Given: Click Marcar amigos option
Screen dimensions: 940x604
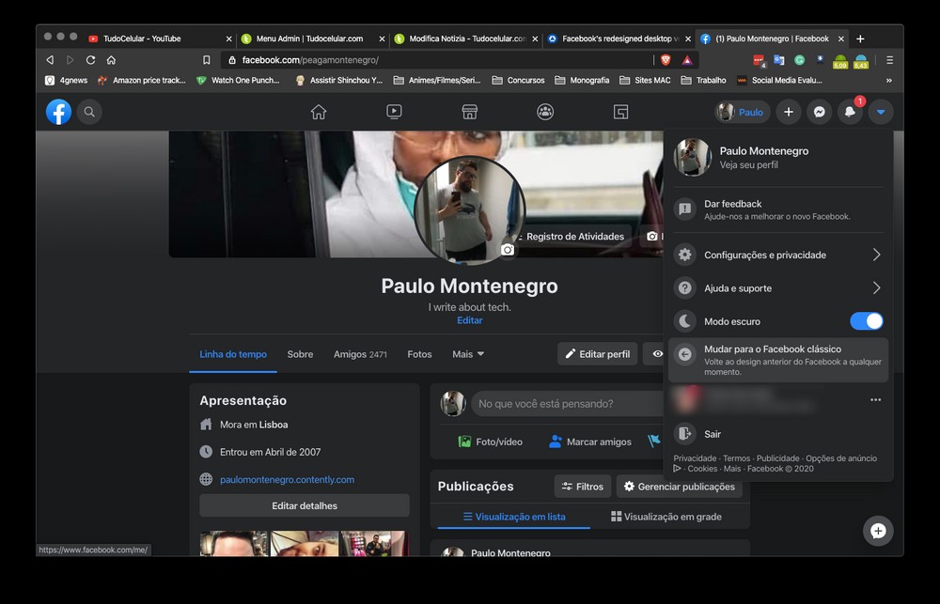Looking at the screenshot, I should coord(590,441).
